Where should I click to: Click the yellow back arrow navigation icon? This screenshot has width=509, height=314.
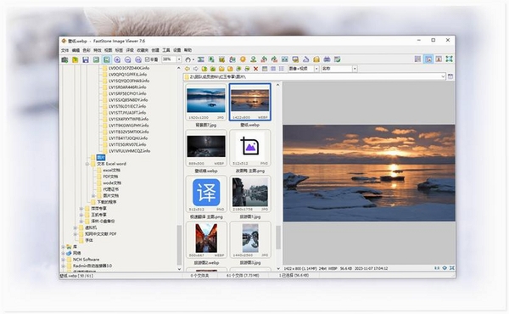point(187,69)
